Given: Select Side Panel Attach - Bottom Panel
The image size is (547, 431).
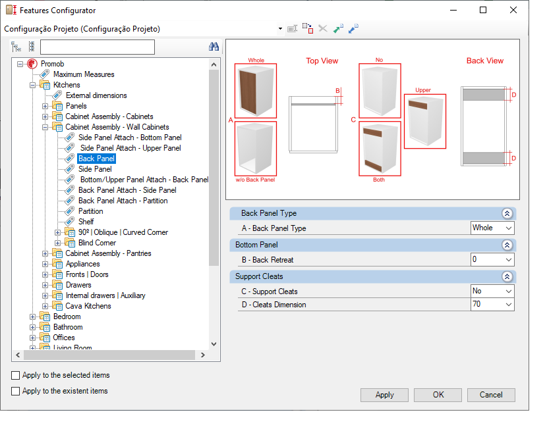Looking at the screenshot, I should (130, 138).
